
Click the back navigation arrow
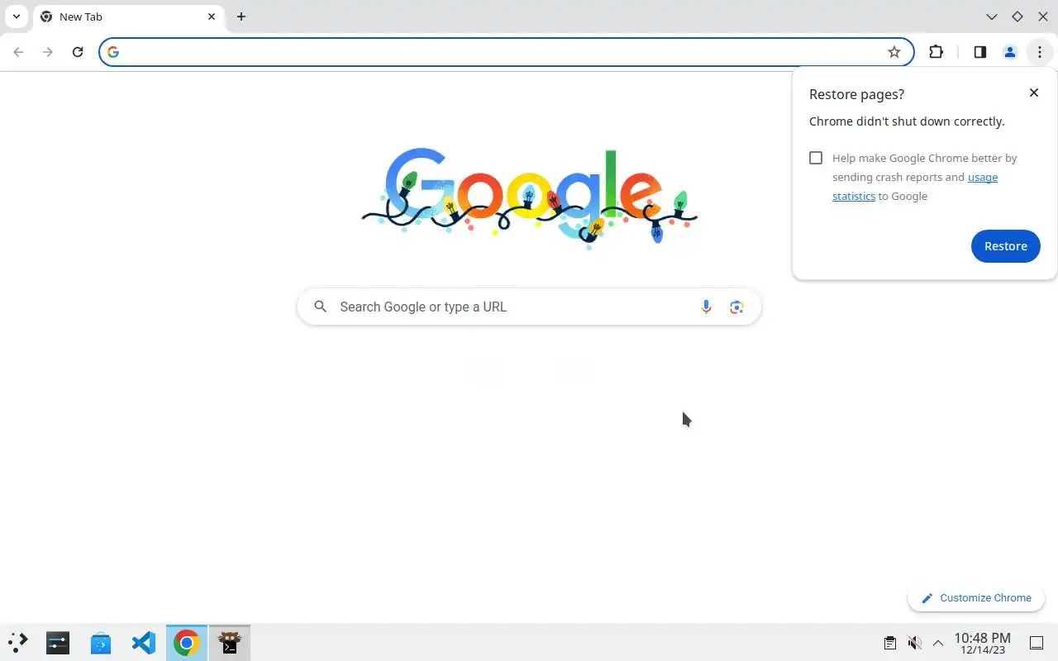click(18, 52)
